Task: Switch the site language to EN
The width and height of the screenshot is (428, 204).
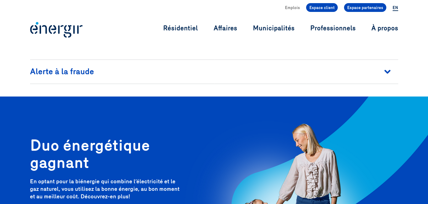Action: point(395,8)
